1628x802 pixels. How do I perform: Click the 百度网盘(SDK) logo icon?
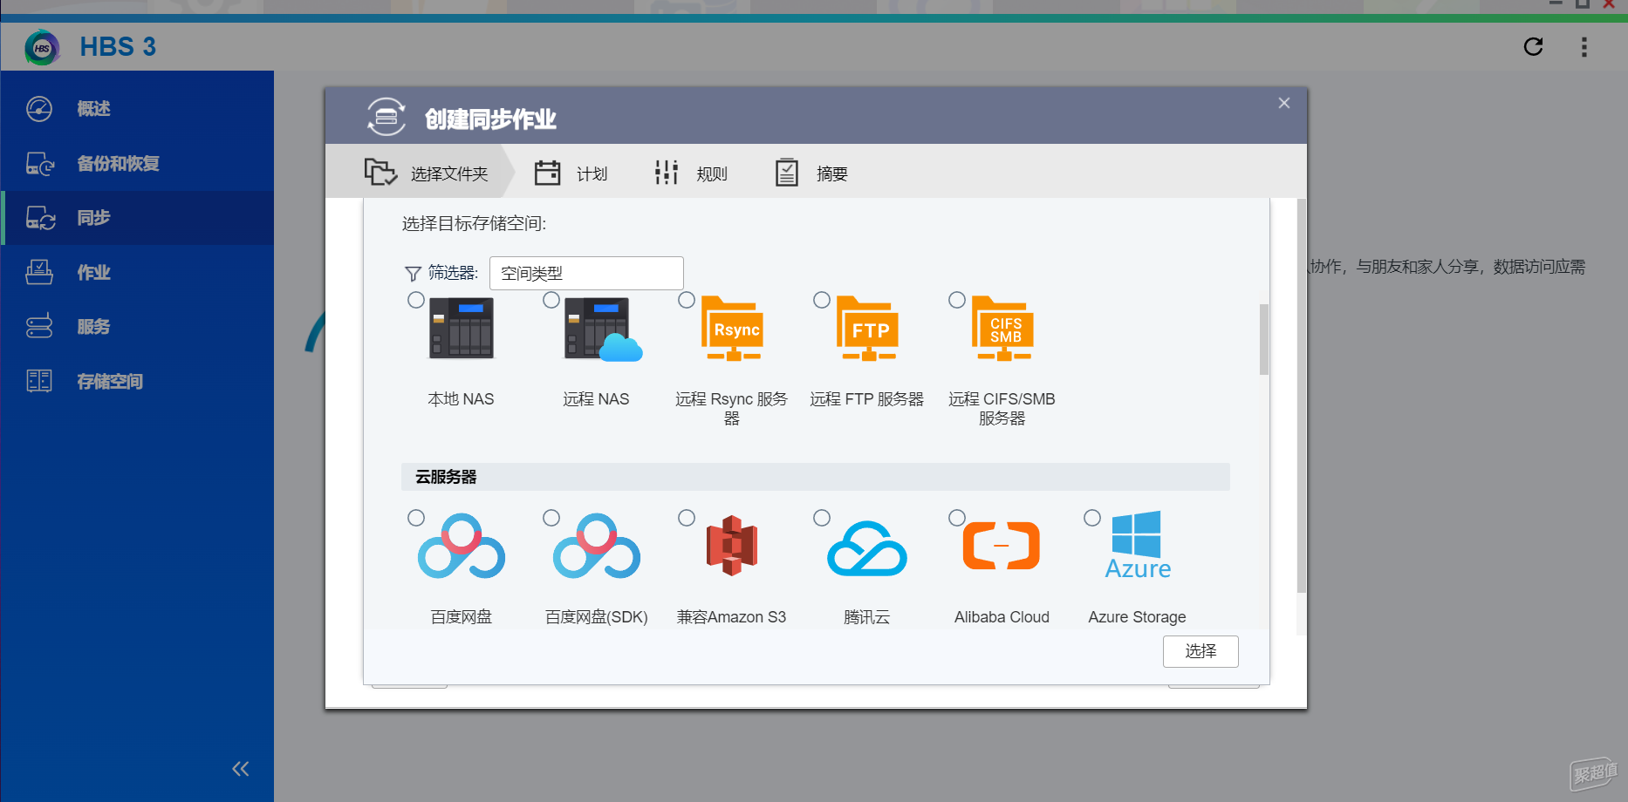coord(597,546)
